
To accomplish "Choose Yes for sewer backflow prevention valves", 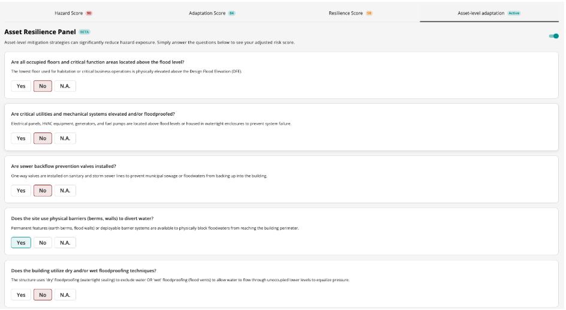I will pyautogui.click(x=21, y=191).
